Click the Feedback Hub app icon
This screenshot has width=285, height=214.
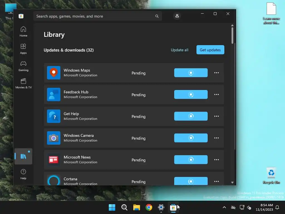54,94
